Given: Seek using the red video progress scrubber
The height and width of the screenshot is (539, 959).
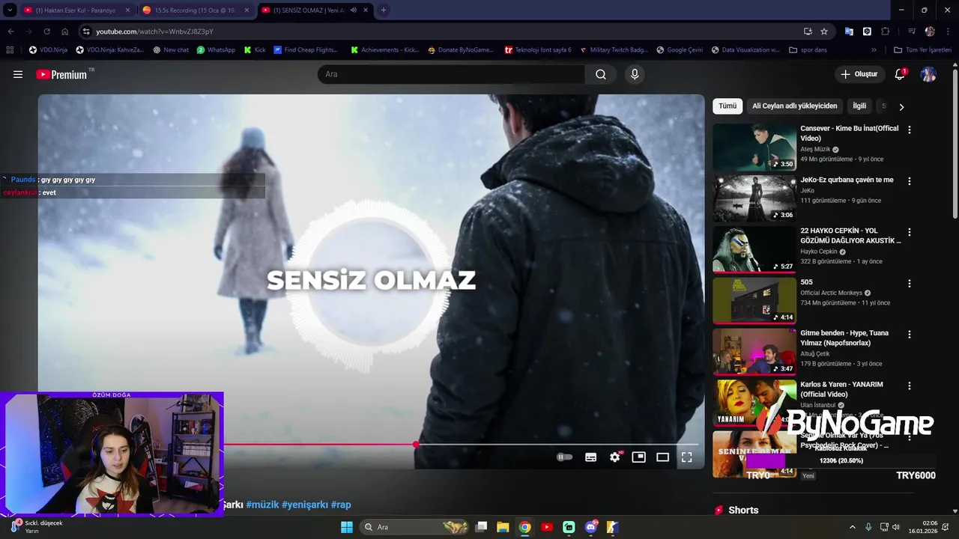Looking at the screenshot, I should click(416, 445).
